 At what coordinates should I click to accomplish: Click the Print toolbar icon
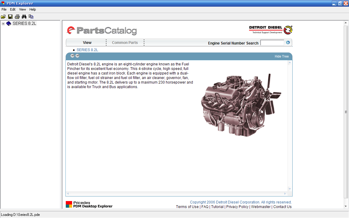[x=17, y=16]
